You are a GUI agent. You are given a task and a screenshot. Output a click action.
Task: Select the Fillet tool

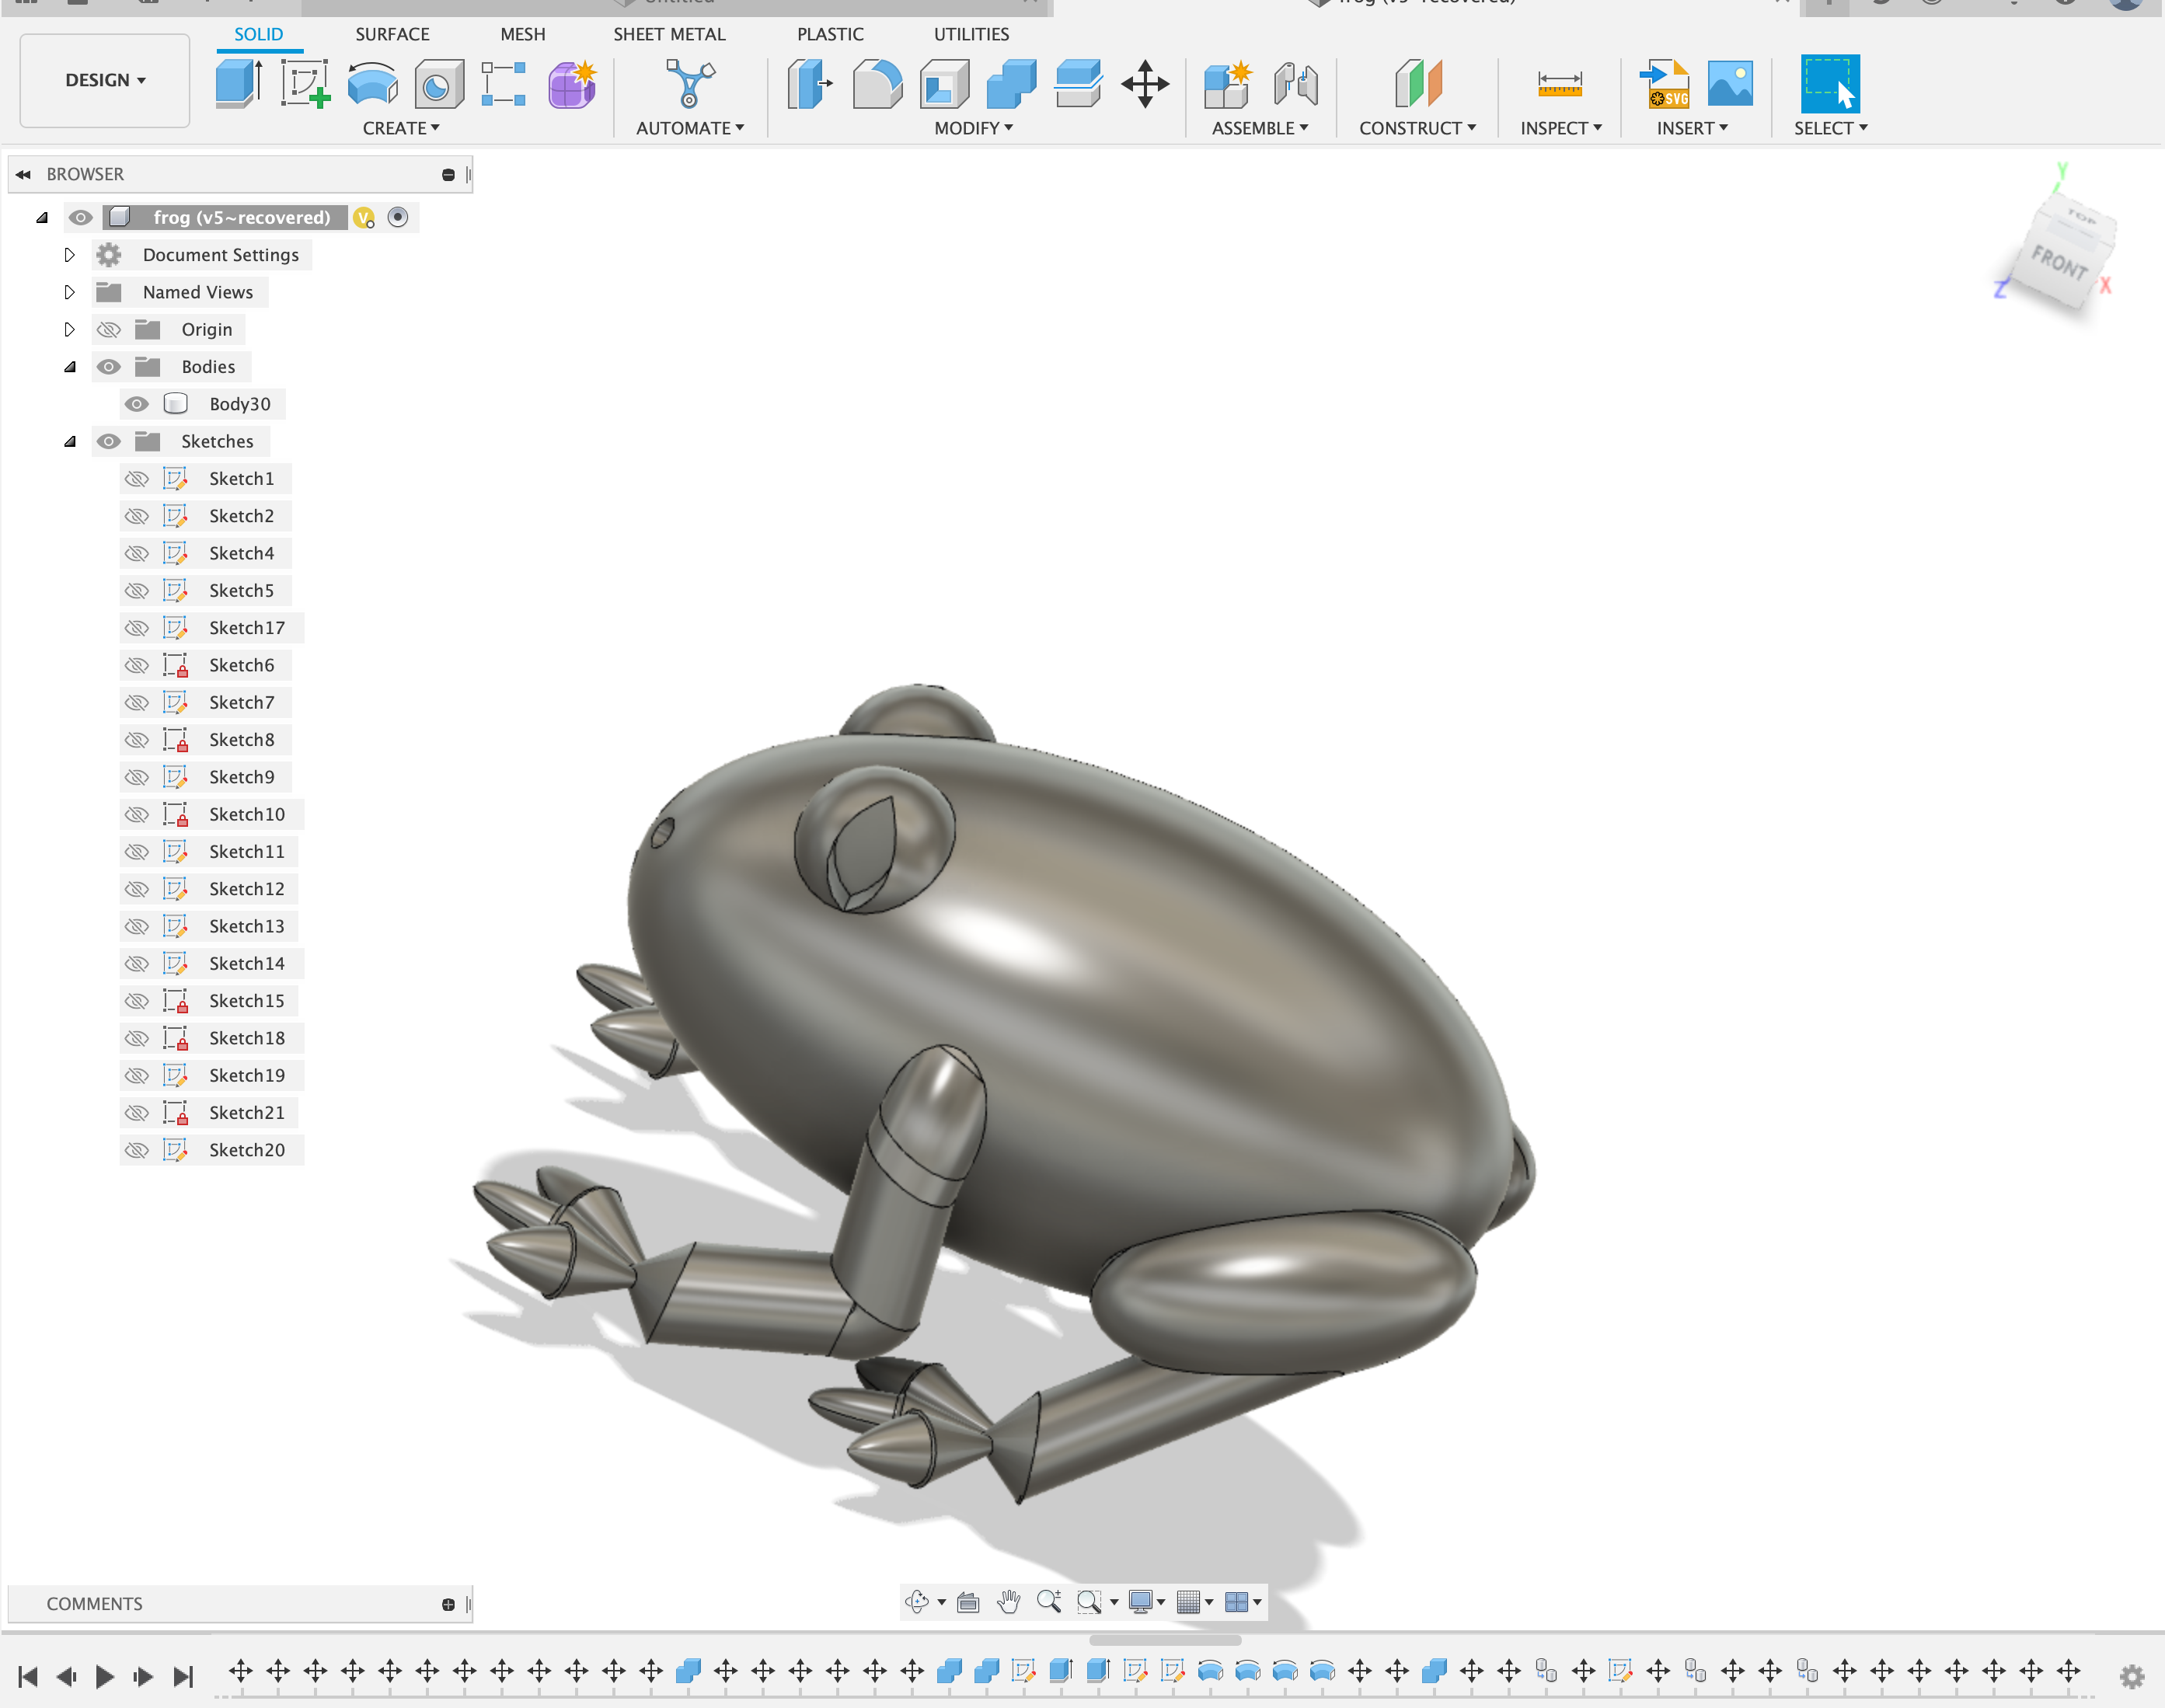tap(876, 84)
